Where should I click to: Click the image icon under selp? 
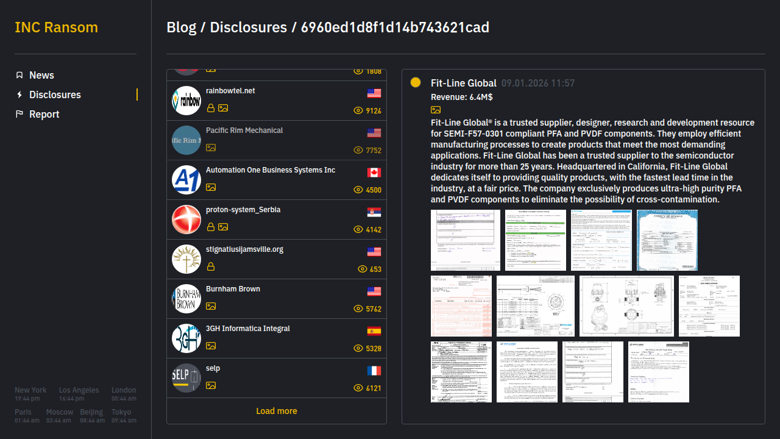click(211, 385)
